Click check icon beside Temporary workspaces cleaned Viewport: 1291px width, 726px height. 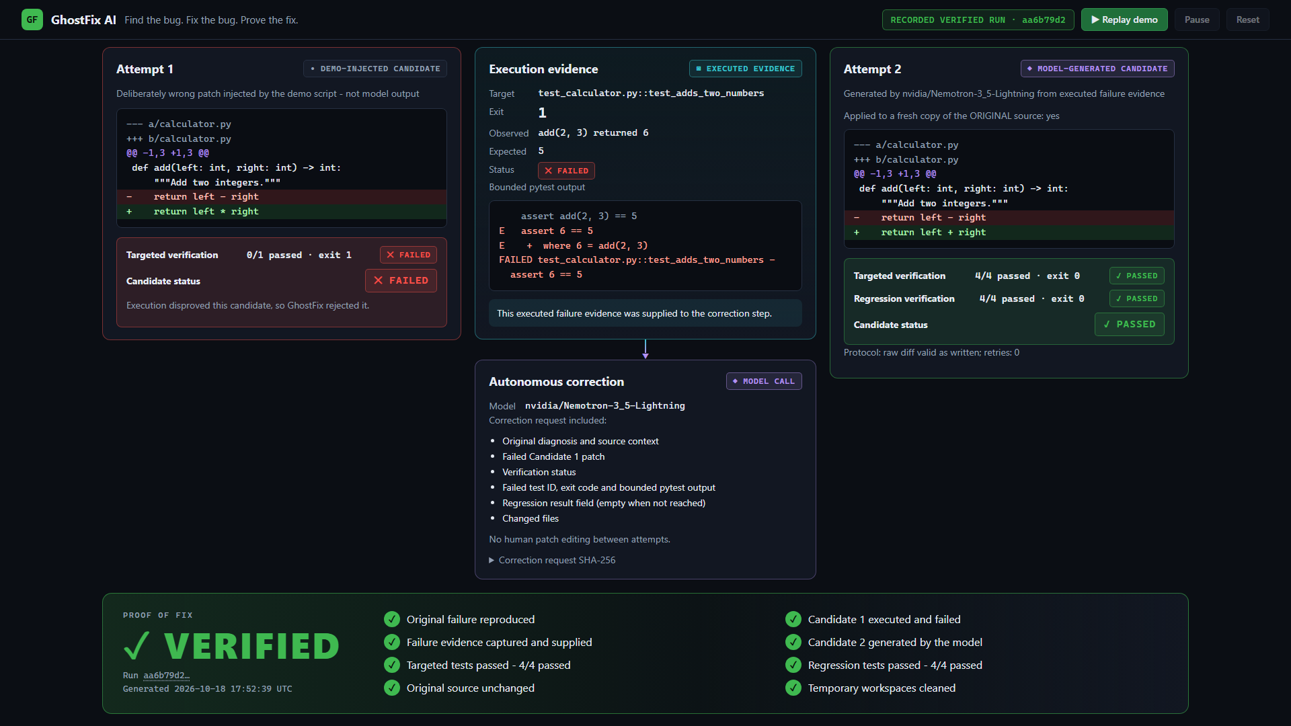[793, 688]
